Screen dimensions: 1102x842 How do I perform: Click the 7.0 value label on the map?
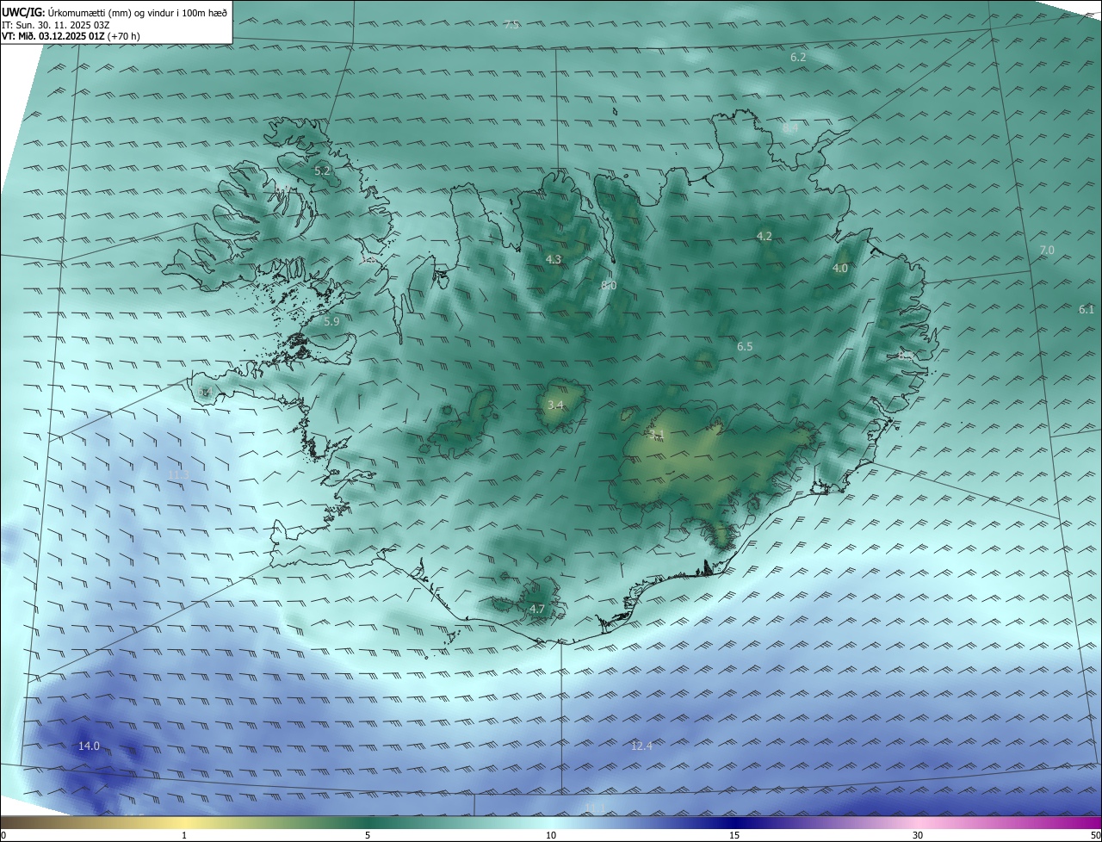click(x=1047, y=250)
